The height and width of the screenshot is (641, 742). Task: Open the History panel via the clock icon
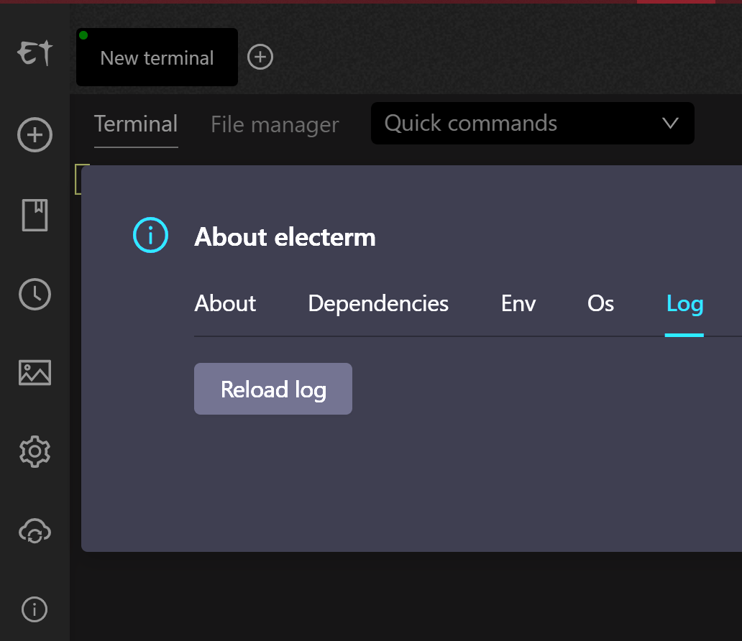(34, 294)
